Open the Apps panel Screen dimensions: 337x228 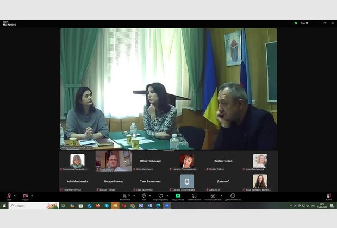[x=195, y=196]
